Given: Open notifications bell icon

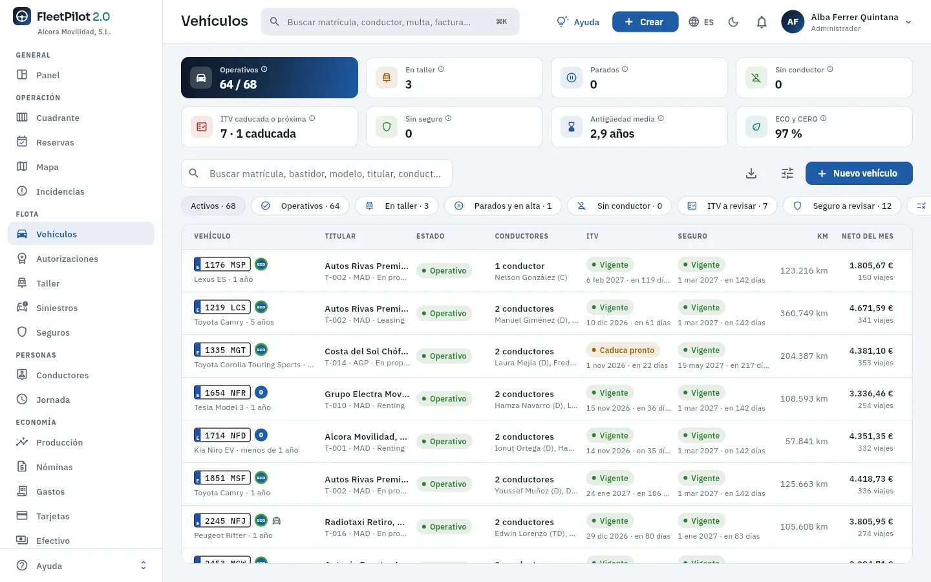Looking at the screenshot, I should point(762,22).
